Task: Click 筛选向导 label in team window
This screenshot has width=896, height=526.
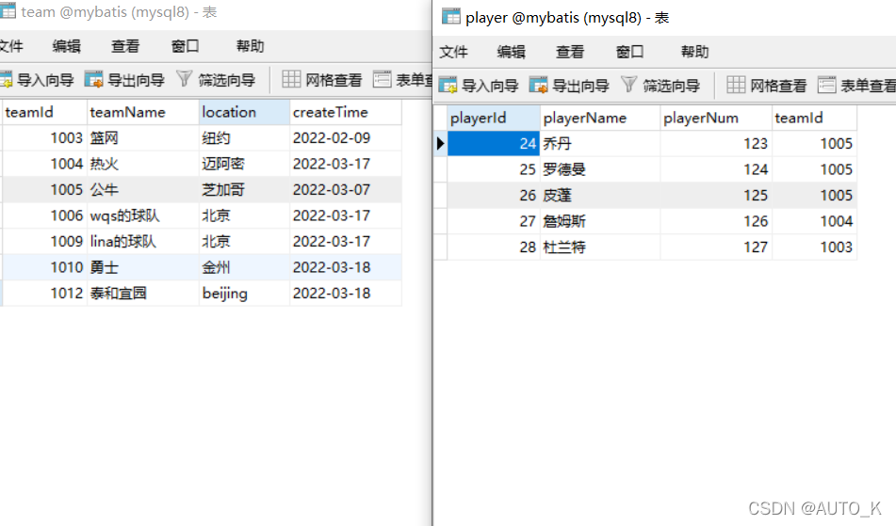Action: coord(226,80)
